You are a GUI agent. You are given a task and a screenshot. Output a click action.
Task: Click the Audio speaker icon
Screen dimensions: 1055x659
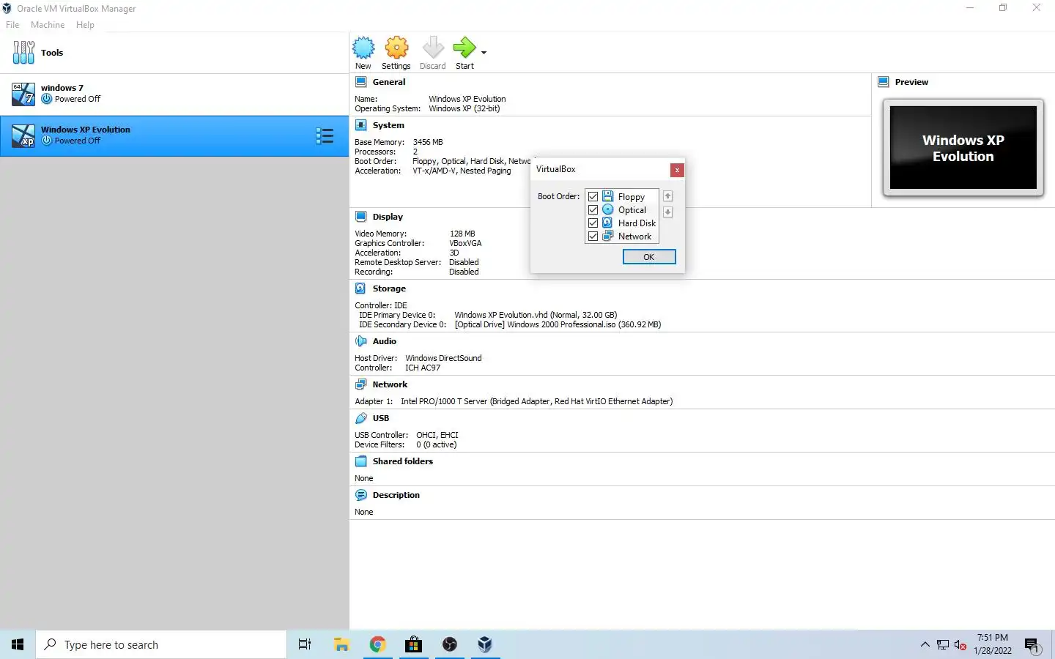coord(360,341)
